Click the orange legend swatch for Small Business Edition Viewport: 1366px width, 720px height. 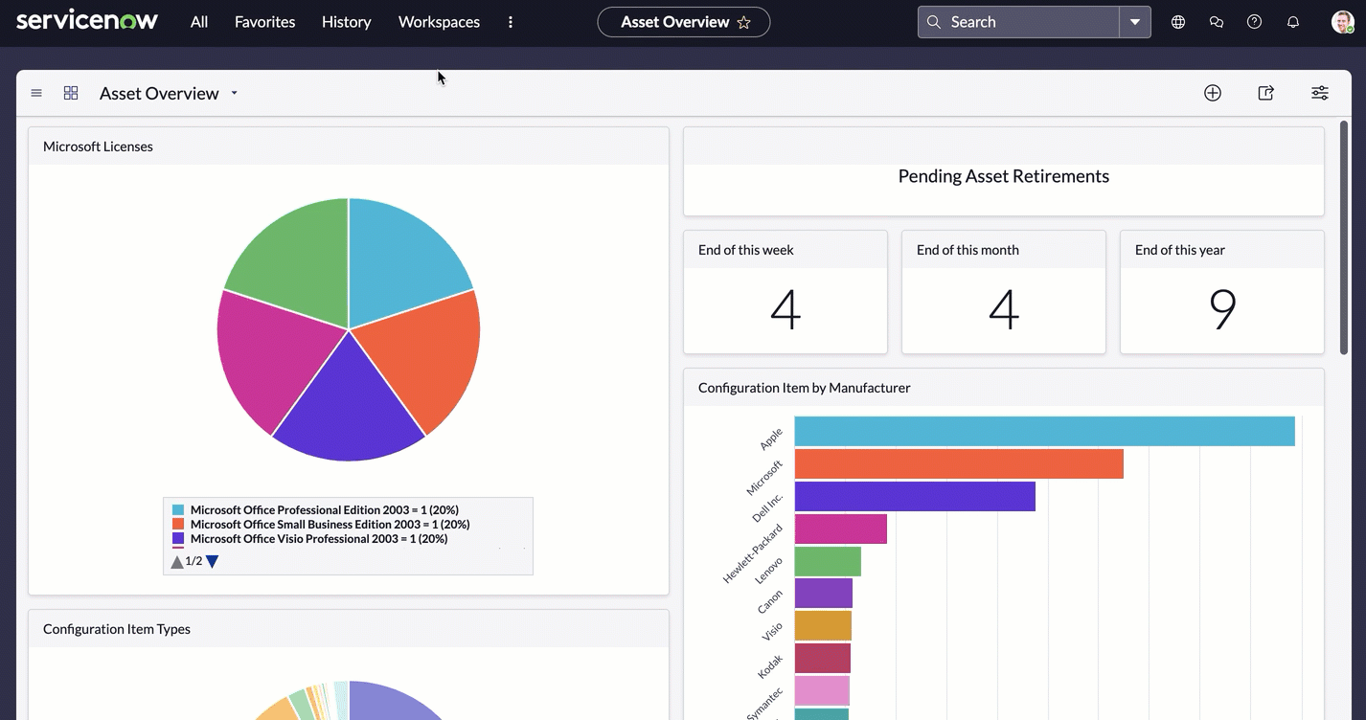point(178,525)
